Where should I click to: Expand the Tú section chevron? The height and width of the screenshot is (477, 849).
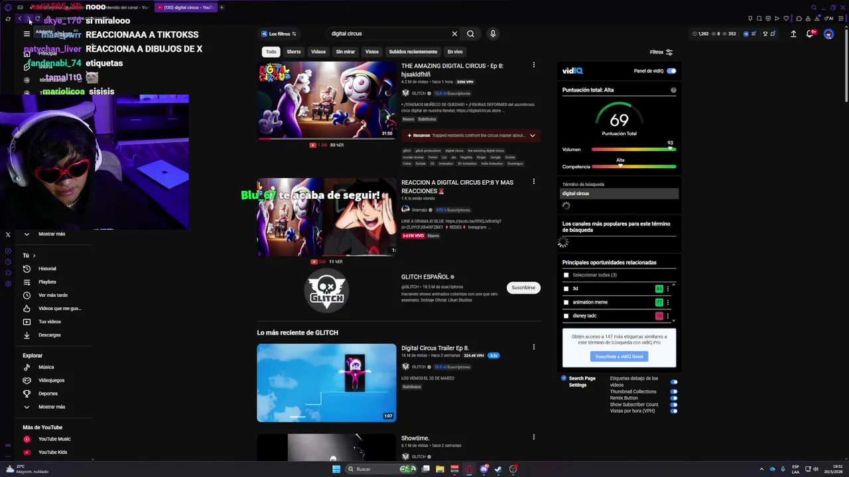(34, 256)
